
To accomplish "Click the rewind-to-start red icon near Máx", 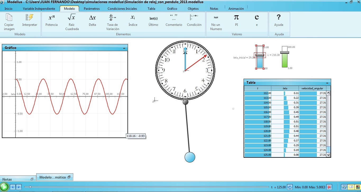I will [x=329, y=187].
